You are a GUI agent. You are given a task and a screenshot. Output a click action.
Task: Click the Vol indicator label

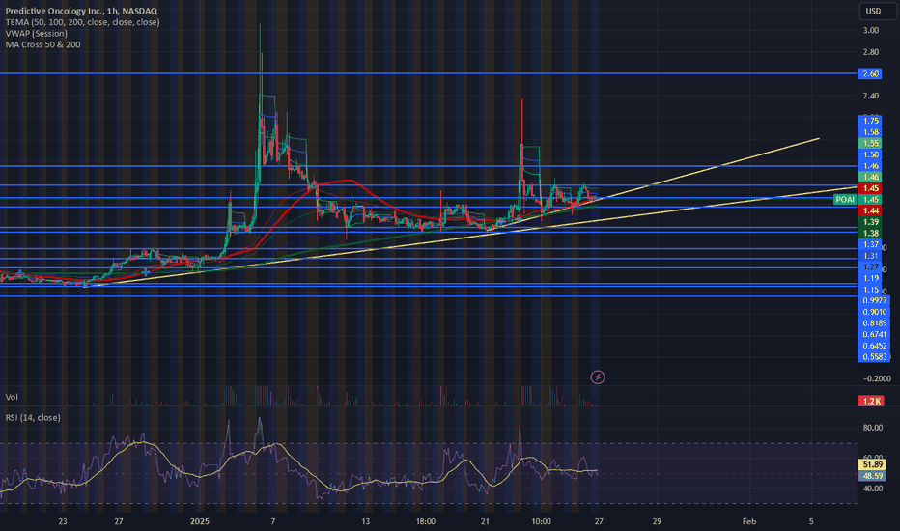(12, 397)
